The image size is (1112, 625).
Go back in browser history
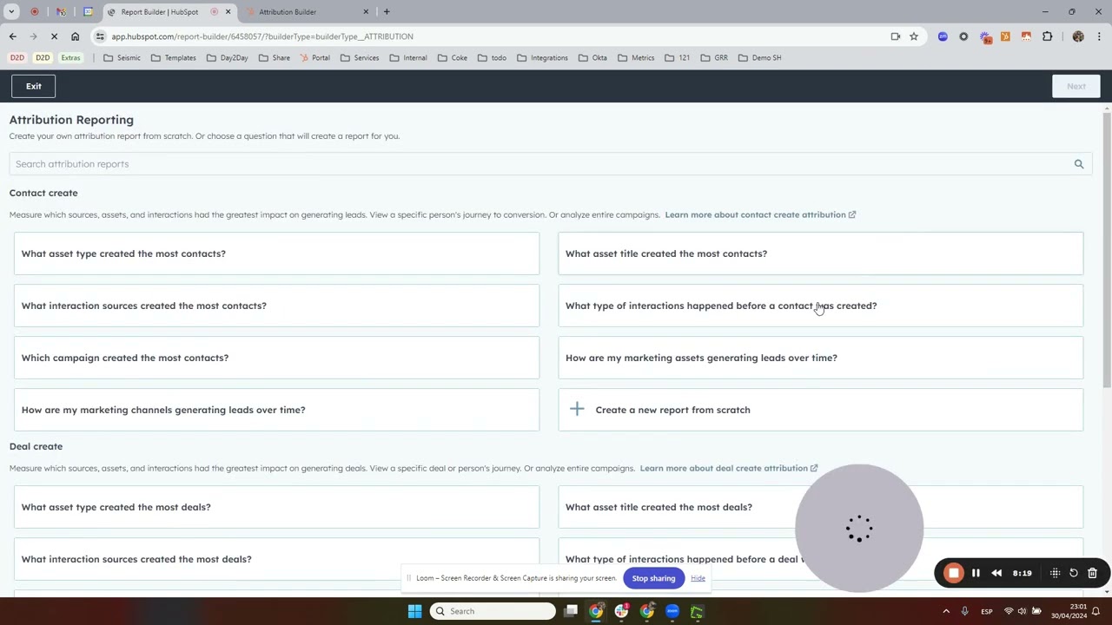click(x=13, y=36)
